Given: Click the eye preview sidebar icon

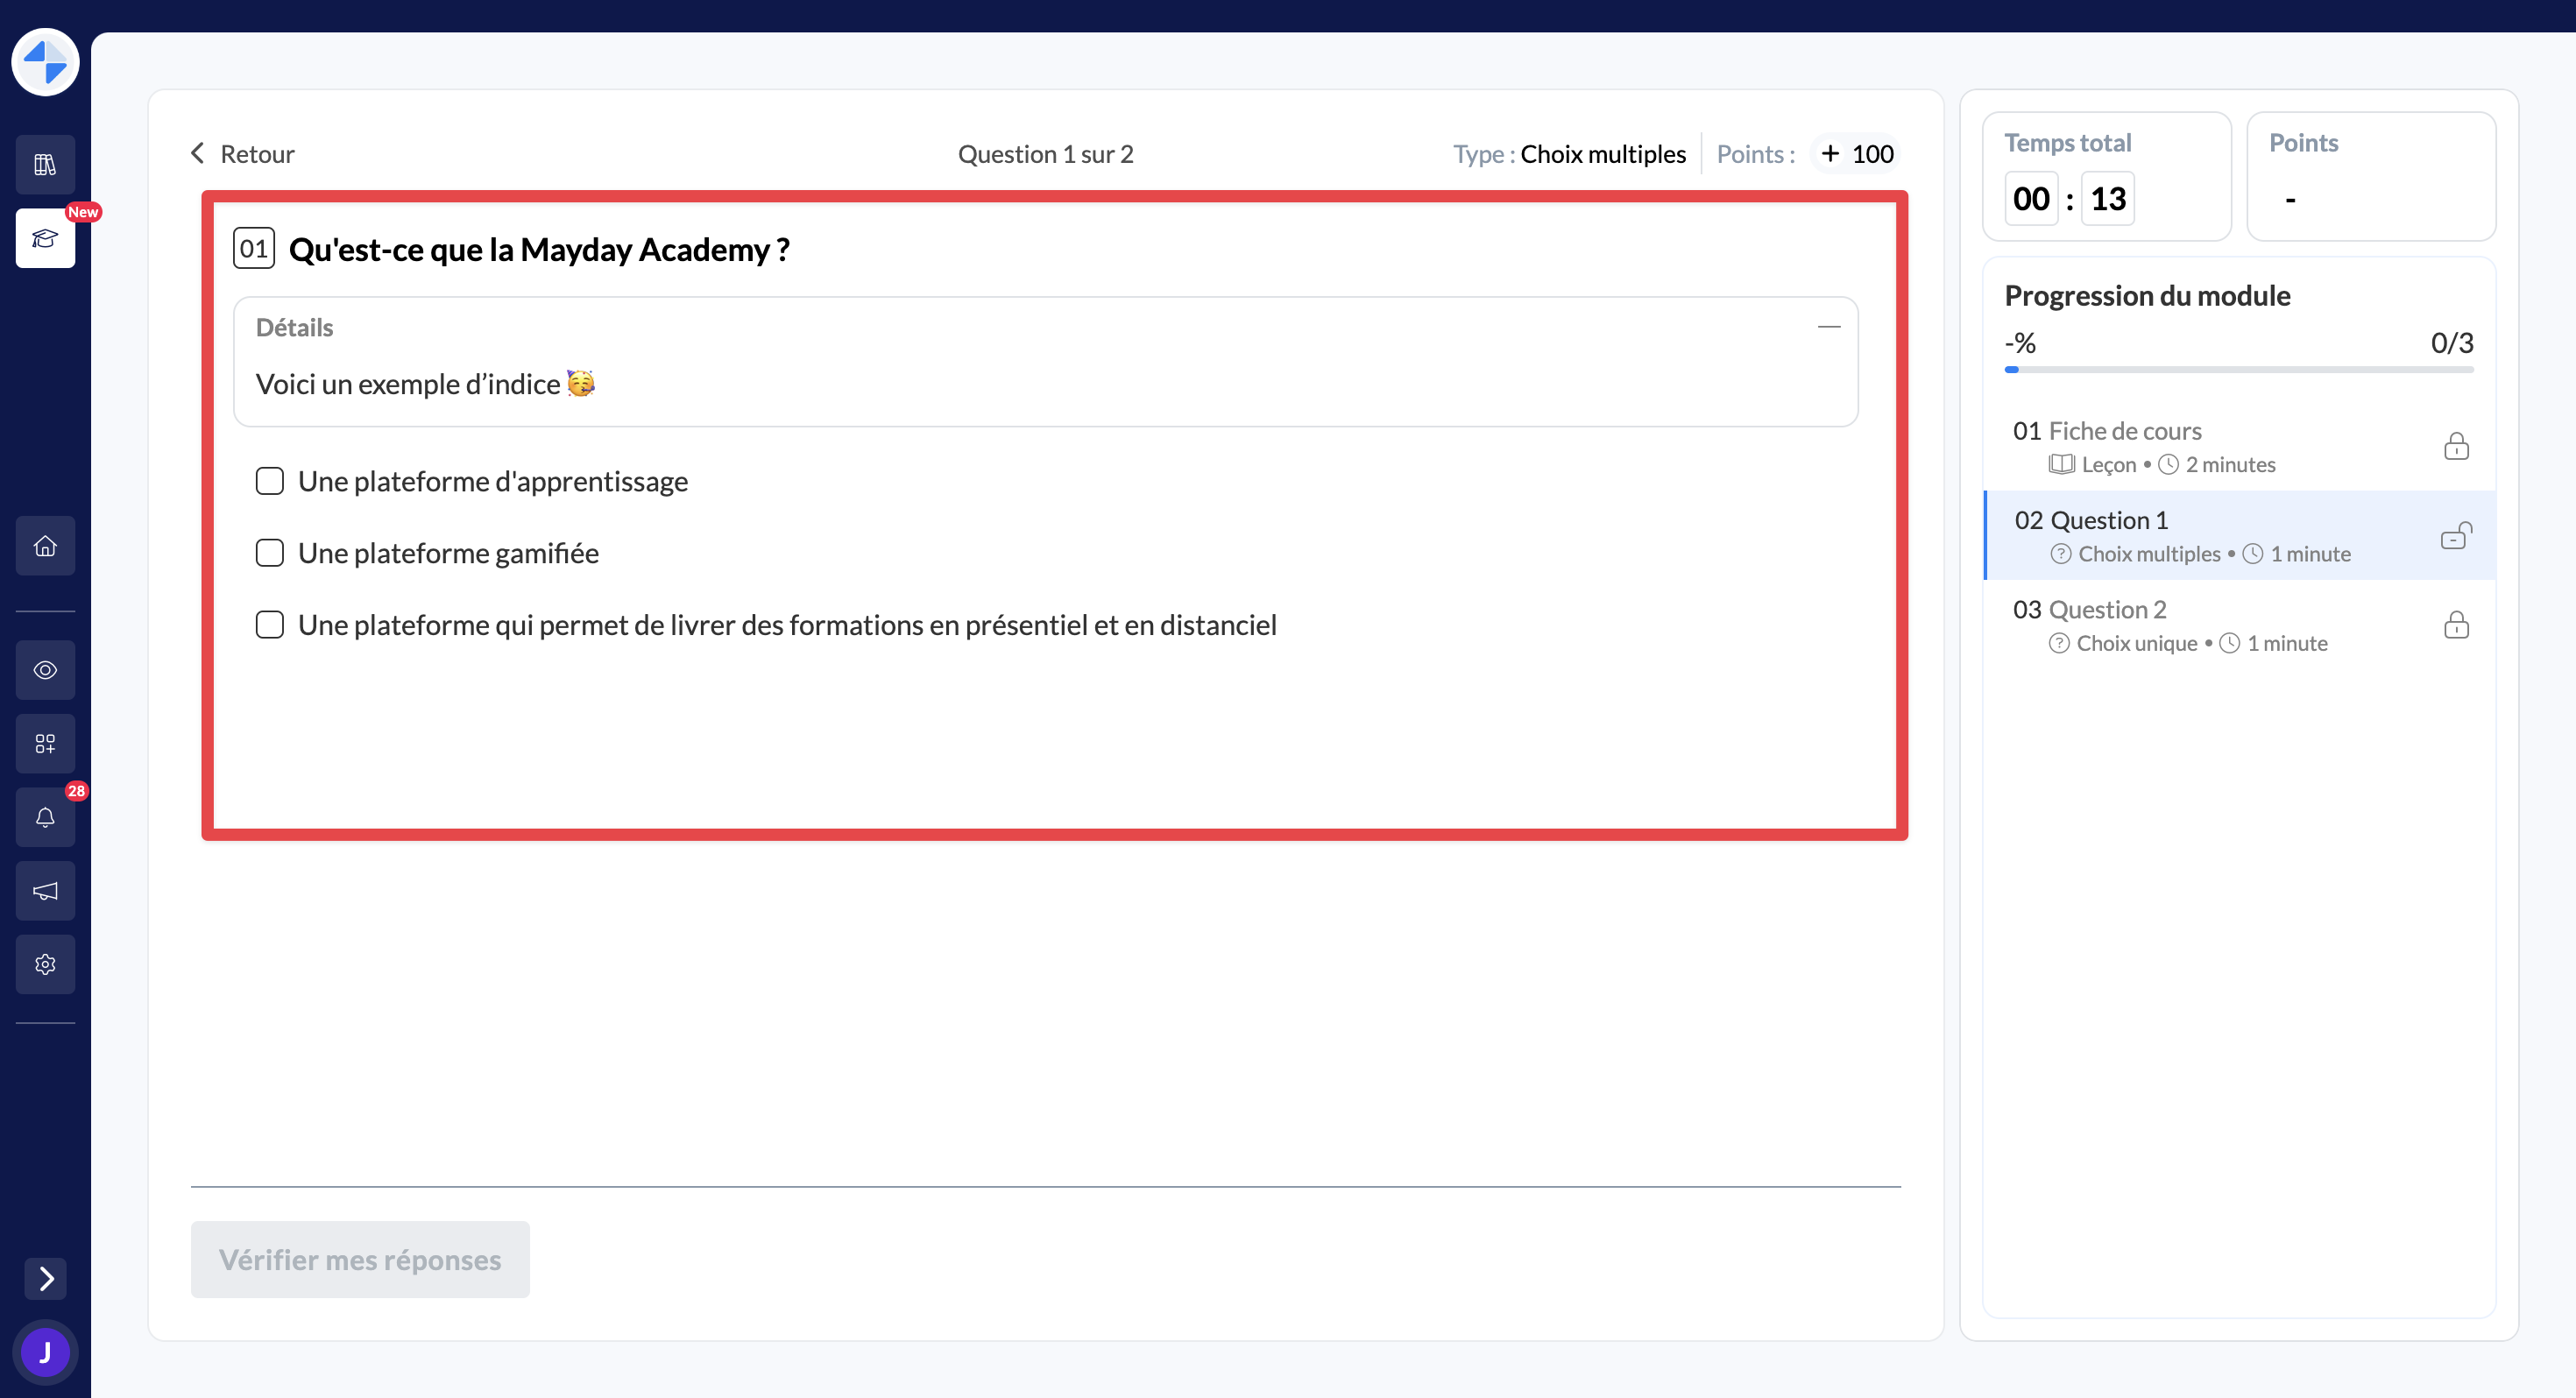Looking at the screenshot, I should [x=45, y=670].
